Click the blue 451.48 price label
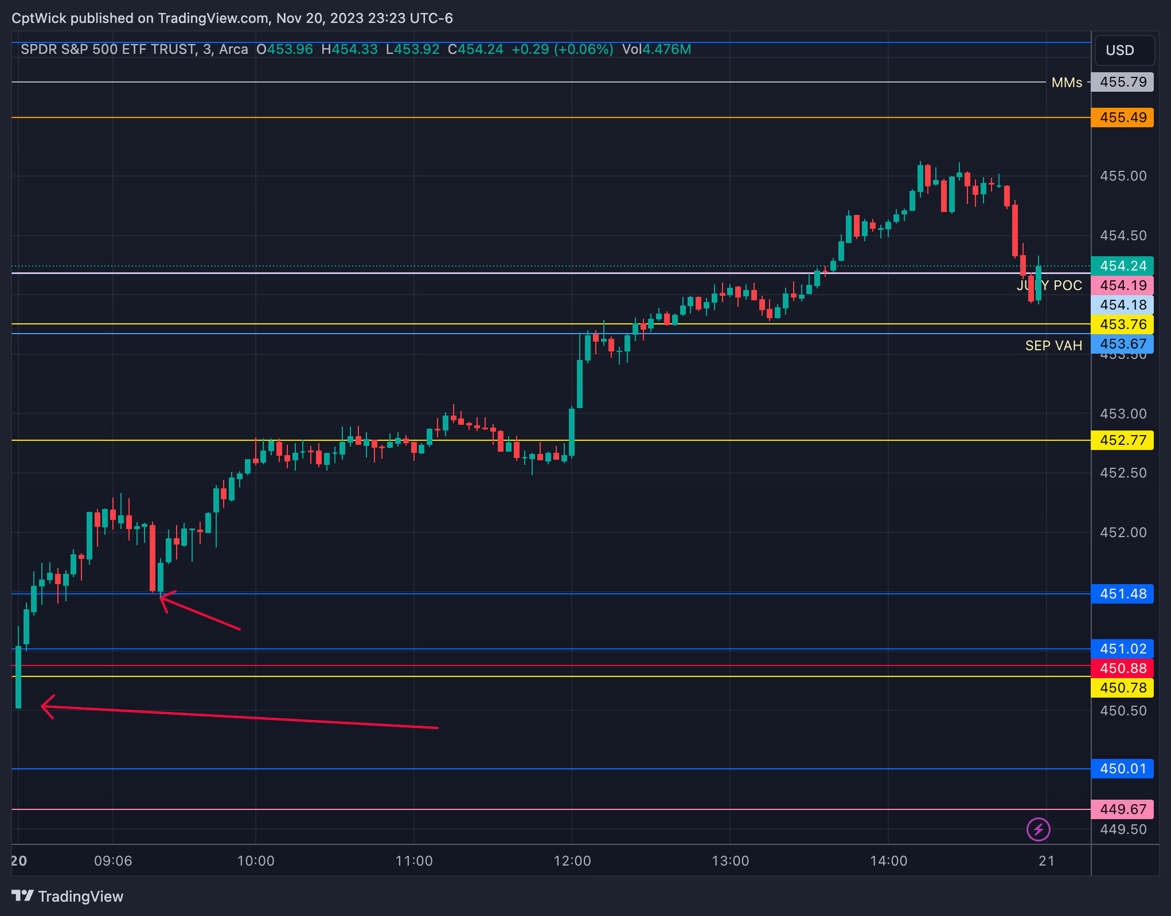 1122,594
